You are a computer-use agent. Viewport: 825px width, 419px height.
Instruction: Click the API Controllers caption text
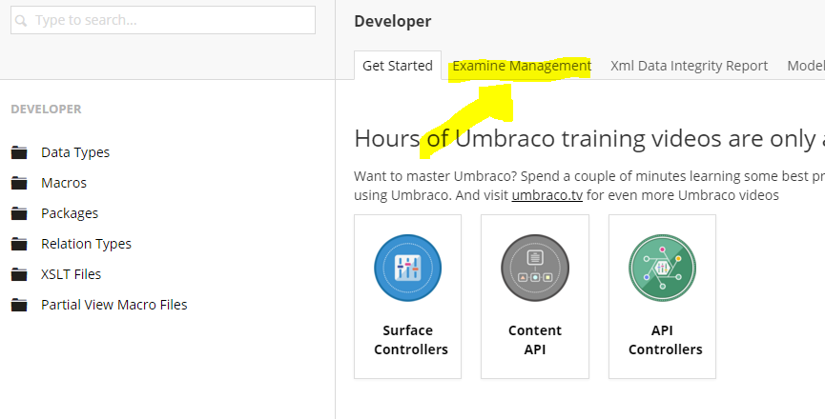[x=665, y=340]
